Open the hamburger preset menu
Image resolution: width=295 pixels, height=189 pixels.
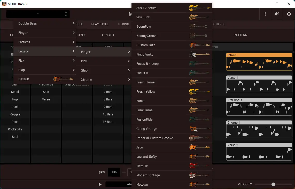pos(10,14)
